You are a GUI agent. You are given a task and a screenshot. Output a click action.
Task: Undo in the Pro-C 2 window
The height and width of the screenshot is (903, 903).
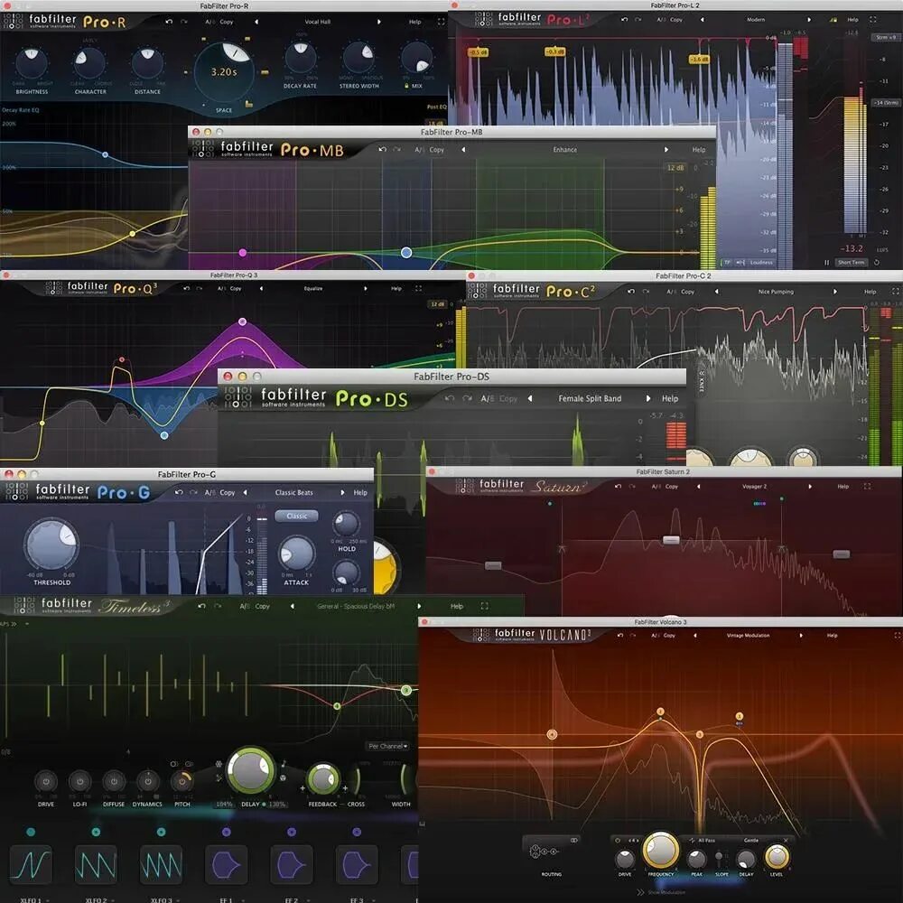[631, 292]
